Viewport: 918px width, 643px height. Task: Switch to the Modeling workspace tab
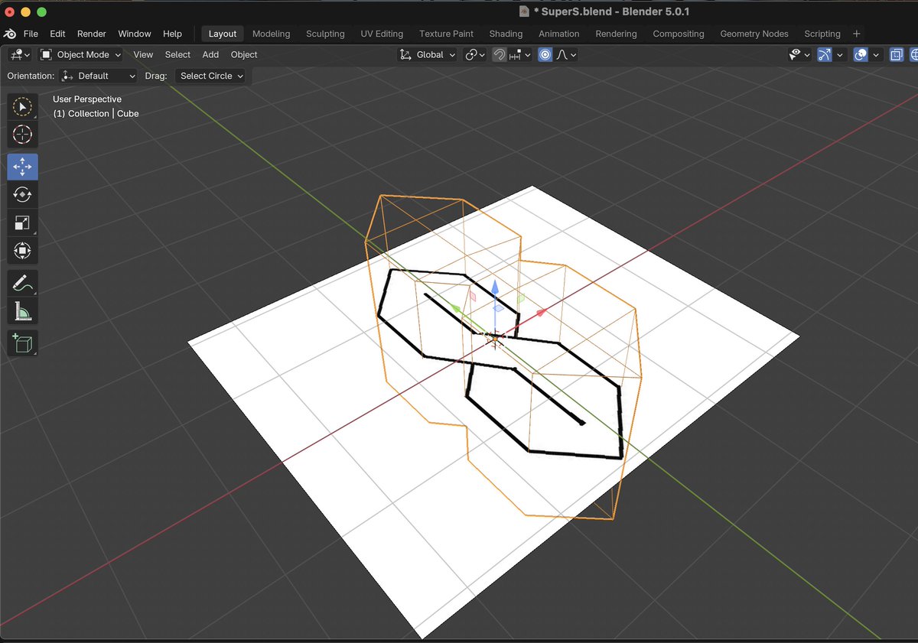tap(271, 34)
